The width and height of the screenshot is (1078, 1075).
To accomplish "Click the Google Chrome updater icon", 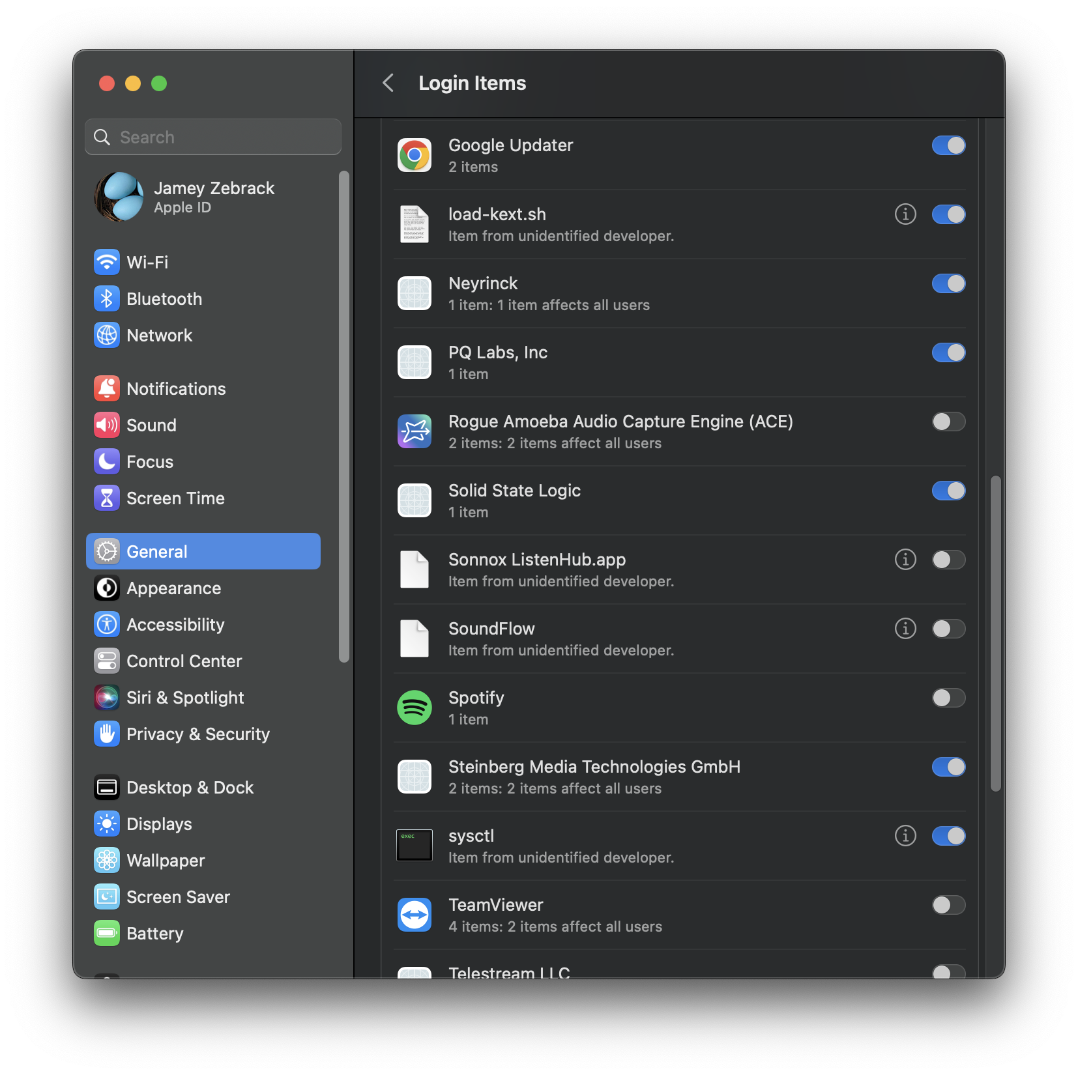I will coord(415,156).
